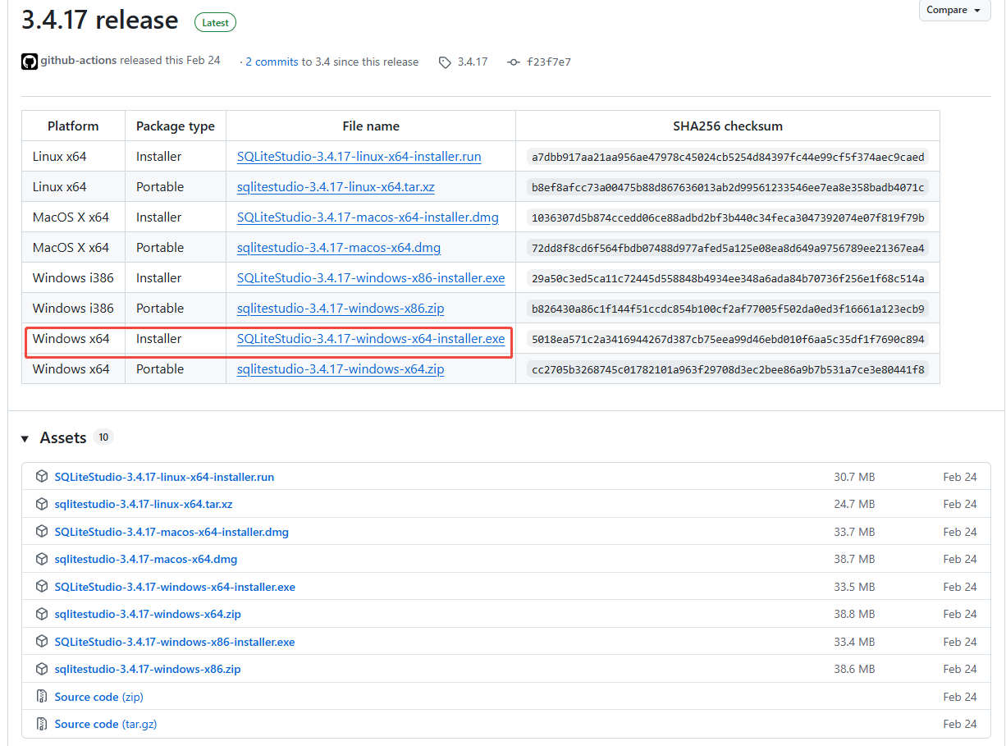The width and height of the screenshot is (1006, 746).
Task: Click the Platform column header
Action: (x=73, y=126)
